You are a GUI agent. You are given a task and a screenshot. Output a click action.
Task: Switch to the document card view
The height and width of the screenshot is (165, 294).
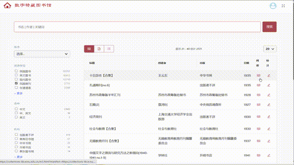(99, 49)
